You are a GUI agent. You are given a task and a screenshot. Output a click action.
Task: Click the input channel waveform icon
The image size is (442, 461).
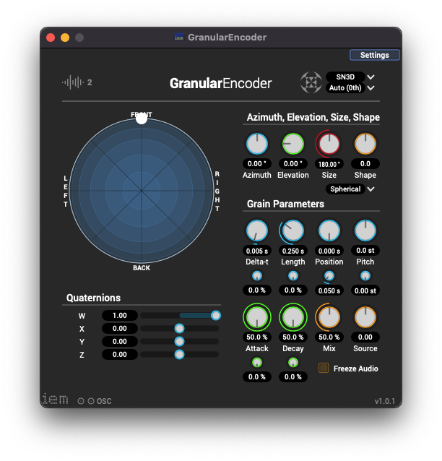click(73, 82)
